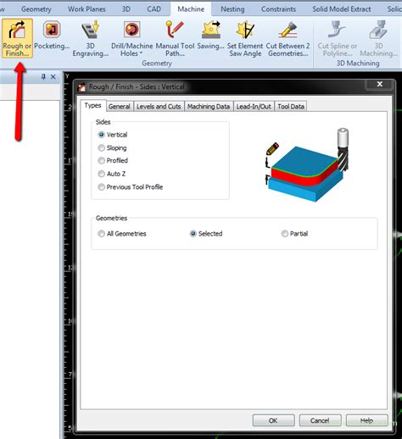Open the Tool Data tab

[x=291, y=107]
